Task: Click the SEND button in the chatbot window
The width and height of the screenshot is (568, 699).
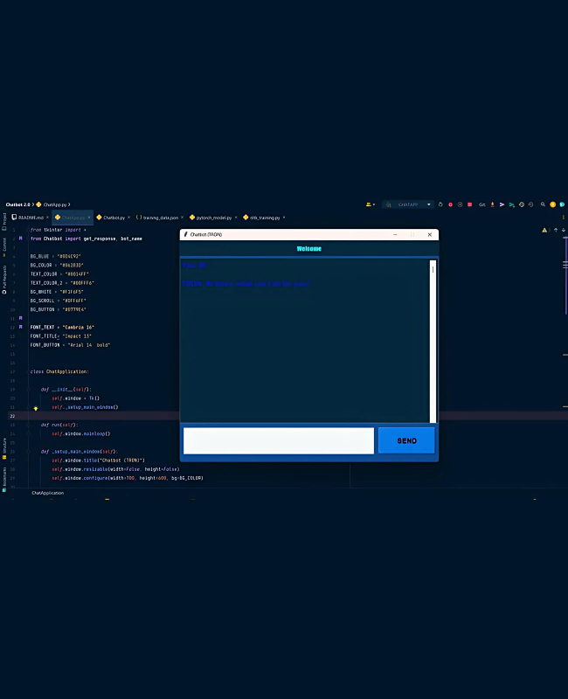Action: tap(406, 441)
